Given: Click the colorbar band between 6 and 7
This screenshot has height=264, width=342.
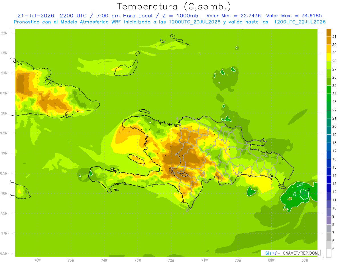Looking at the screenshot, I should click(x=329, y=237).
